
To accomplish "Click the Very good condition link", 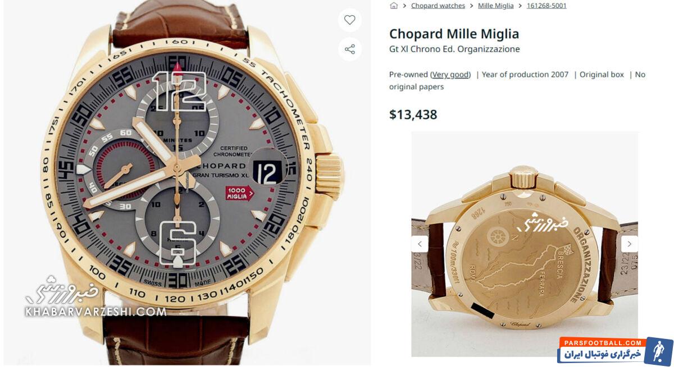I will 450,75.
